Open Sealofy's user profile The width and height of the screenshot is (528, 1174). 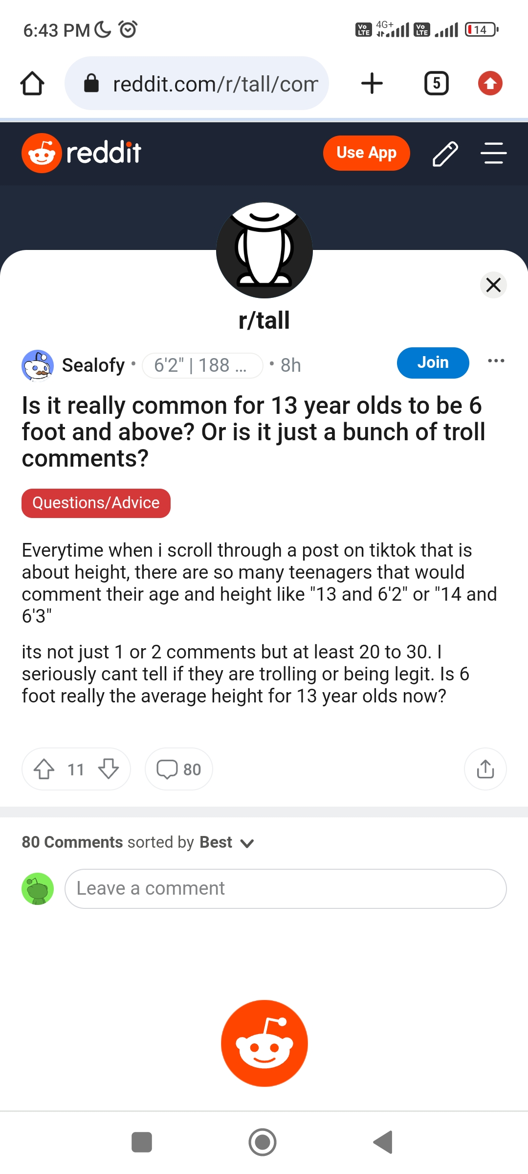[x=93, y=365]
